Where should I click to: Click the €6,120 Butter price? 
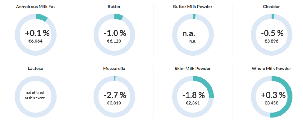tap(114, 41)
